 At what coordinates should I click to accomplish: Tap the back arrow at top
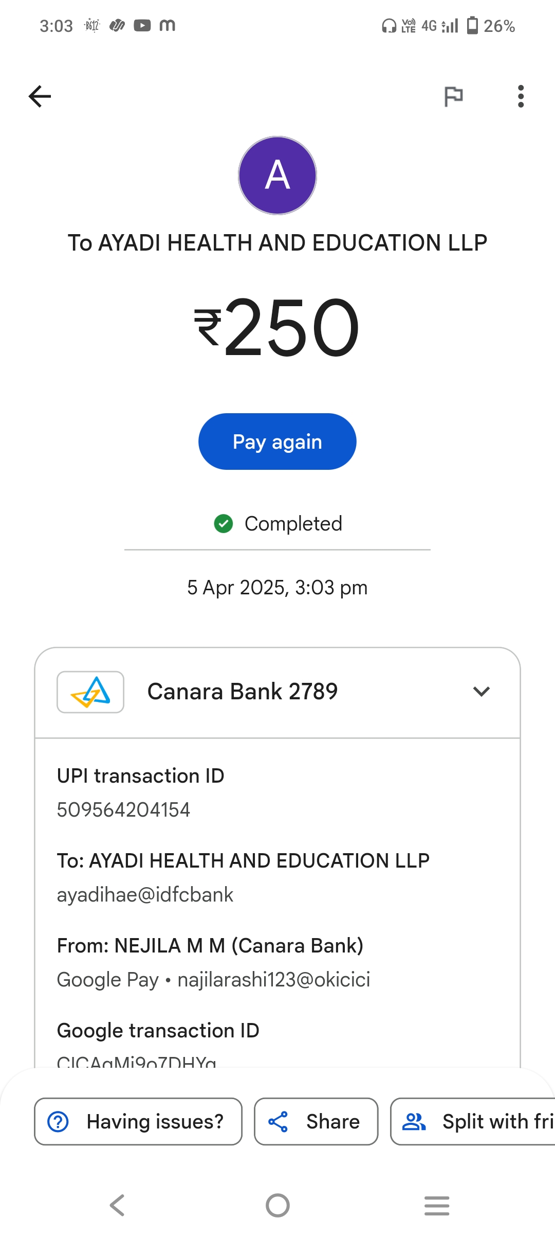40,96
